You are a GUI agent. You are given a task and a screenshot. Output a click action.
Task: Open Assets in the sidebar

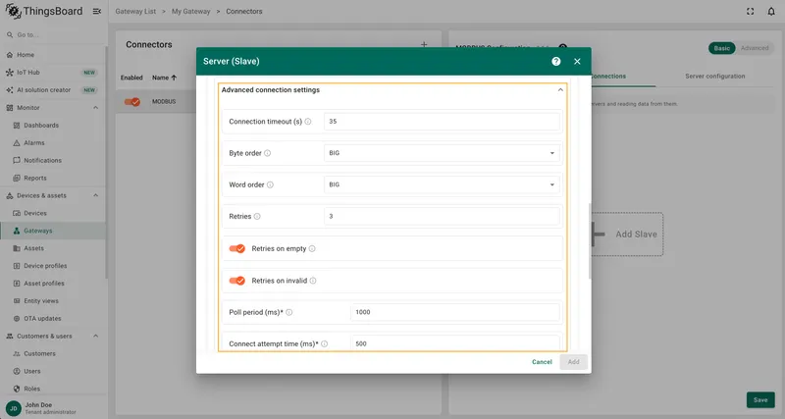[53, 248]
